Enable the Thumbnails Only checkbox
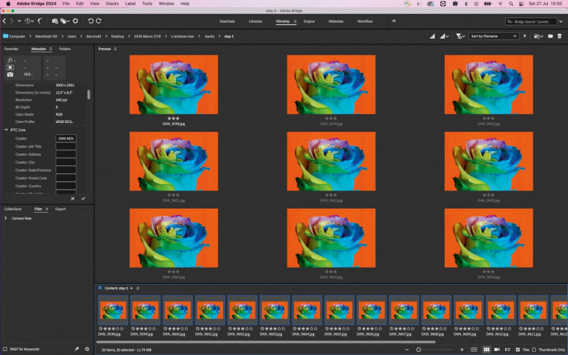Screen dimensions: 568x355 click(534, 350)
